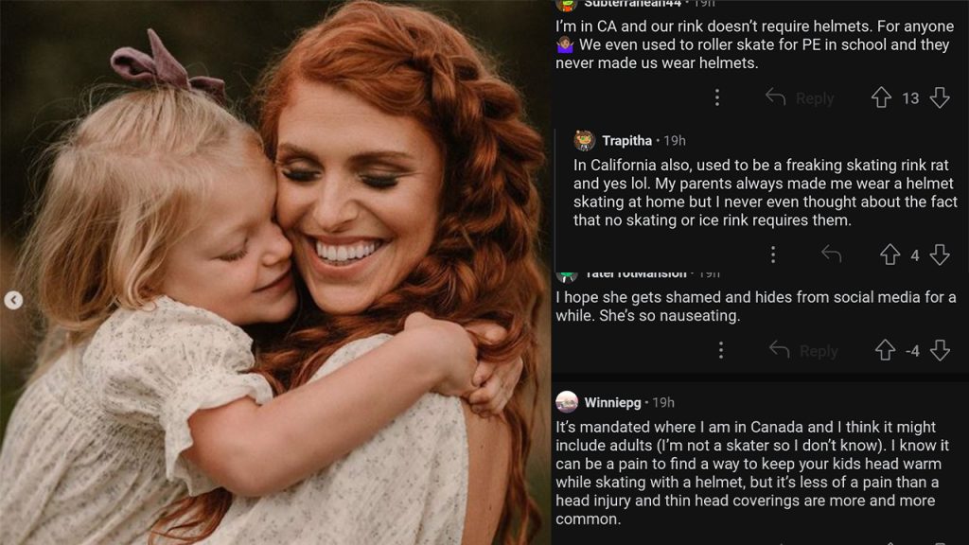Click the 19h timestamp next to Trapitha
Screen dimensions: 969x545
(675, 141)
